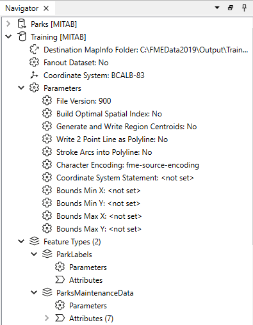The width and height of the screenshot is (253, 325).
Task: Collapse the Training [MITAB] writer node
Action: pyautogui.click(x=8, y=36)
